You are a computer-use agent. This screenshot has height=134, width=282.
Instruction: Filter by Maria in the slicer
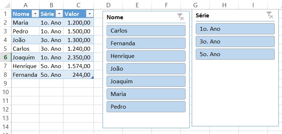[146, 94]
